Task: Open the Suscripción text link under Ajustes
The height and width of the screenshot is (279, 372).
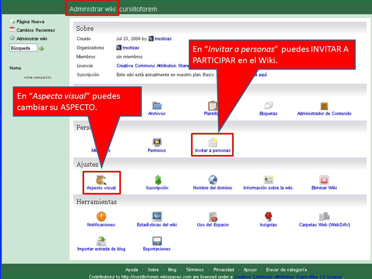Action: pyautogui.click(x=157, y=188)
